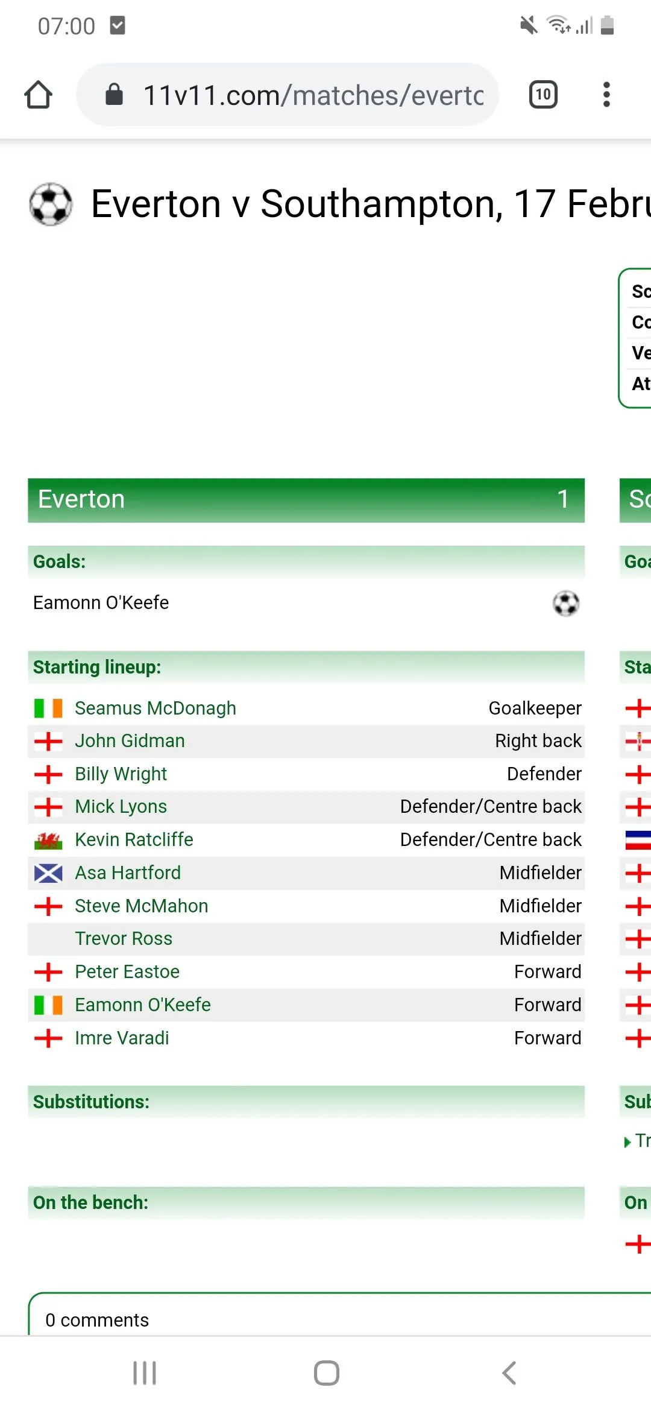Select Kevin Ratcliffe from the lineup
Viewport: 651px width, 1411px height.
coord(134,839)
